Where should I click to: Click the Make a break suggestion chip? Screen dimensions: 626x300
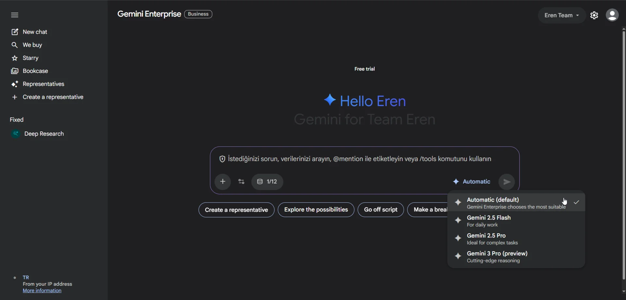tap(428, 210)
